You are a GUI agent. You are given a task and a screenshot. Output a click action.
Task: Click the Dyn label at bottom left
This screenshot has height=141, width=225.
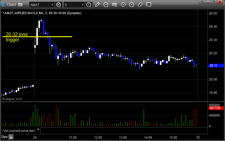pos(4,137)
